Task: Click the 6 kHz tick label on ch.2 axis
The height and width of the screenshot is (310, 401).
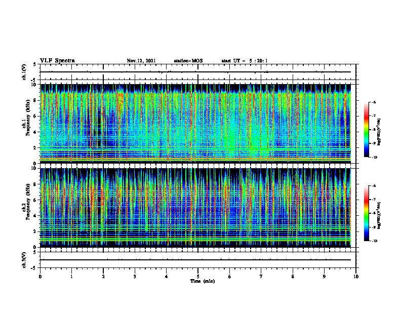Action: (x=35, y=200)
